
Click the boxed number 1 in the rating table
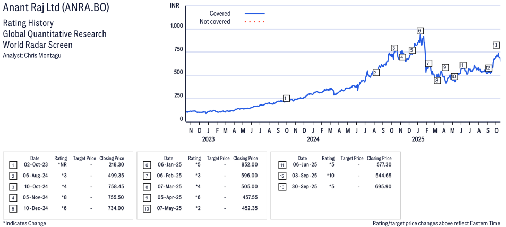tap(13, 165)
